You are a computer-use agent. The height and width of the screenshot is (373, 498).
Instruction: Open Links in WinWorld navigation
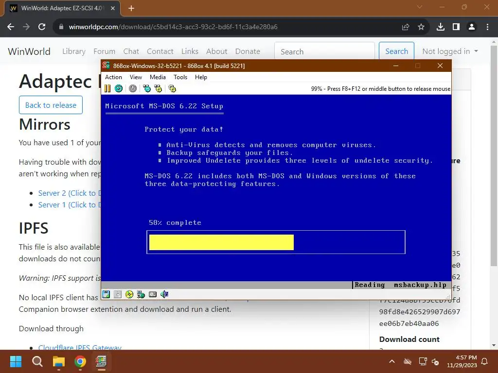[190, 51]
